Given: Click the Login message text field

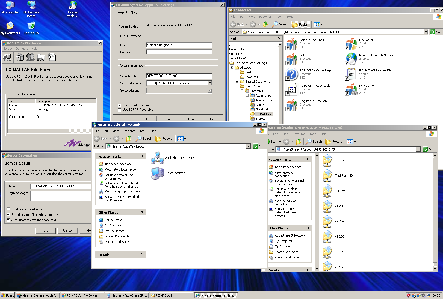Looking at the screenshot, I should coord(61,196).
